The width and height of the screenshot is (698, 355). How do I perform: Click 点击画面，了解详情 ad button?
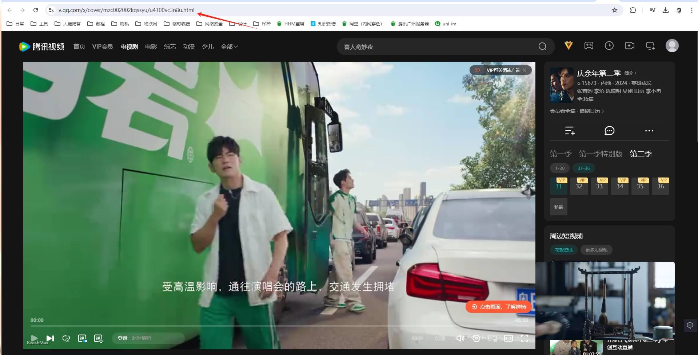498,307
